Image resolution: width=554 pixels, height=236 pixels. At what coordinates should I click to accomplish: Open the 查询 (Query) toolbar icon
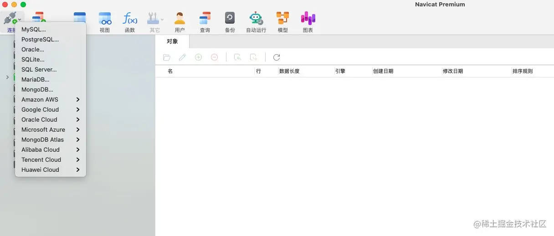[205, 18]
